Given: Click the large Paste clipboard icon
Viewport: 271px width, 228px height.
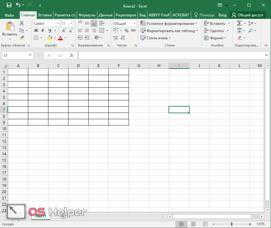Looking at the screenshot, I should 10,26.
